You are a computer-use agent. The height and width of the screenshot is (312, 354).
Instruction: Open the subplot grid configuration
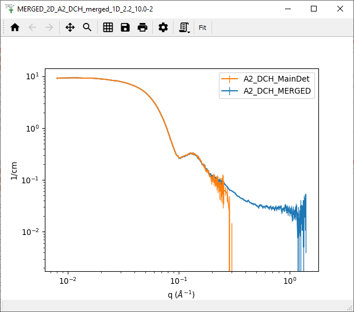(x=108, y=28)
